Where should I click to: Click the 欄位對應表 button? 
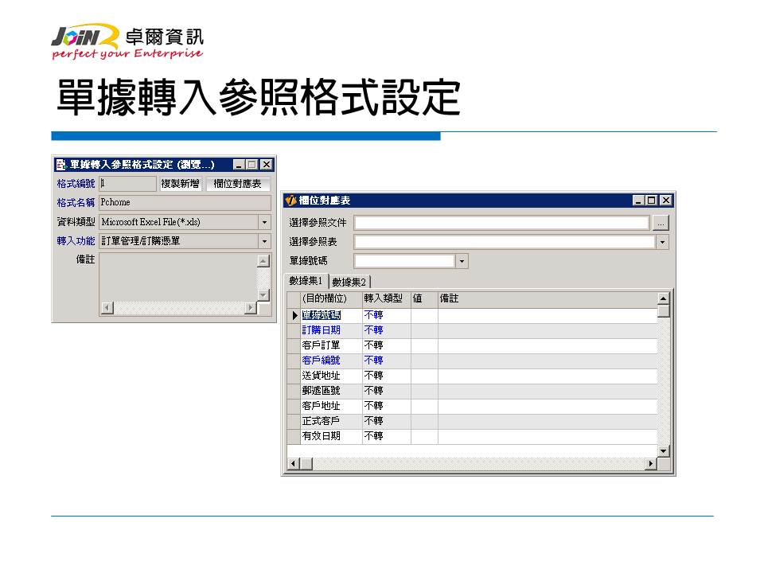coord(237,184)
